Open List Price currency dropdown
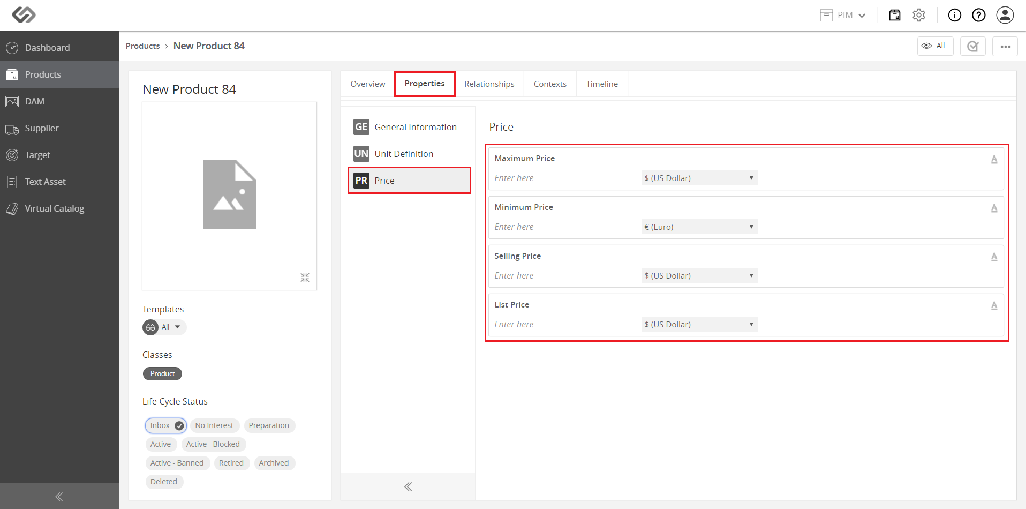This screenshot has width=1026, height=509. [x=699, y=324]
